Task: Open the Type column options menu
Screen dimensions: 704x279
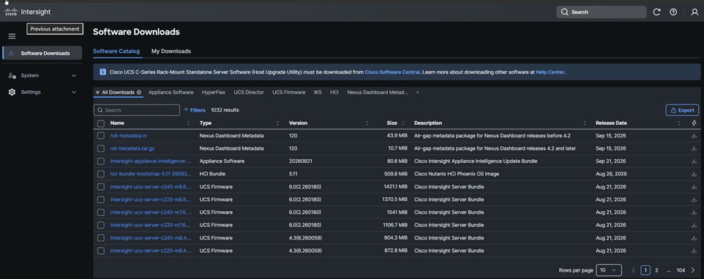Action: [x=277, y=123]
